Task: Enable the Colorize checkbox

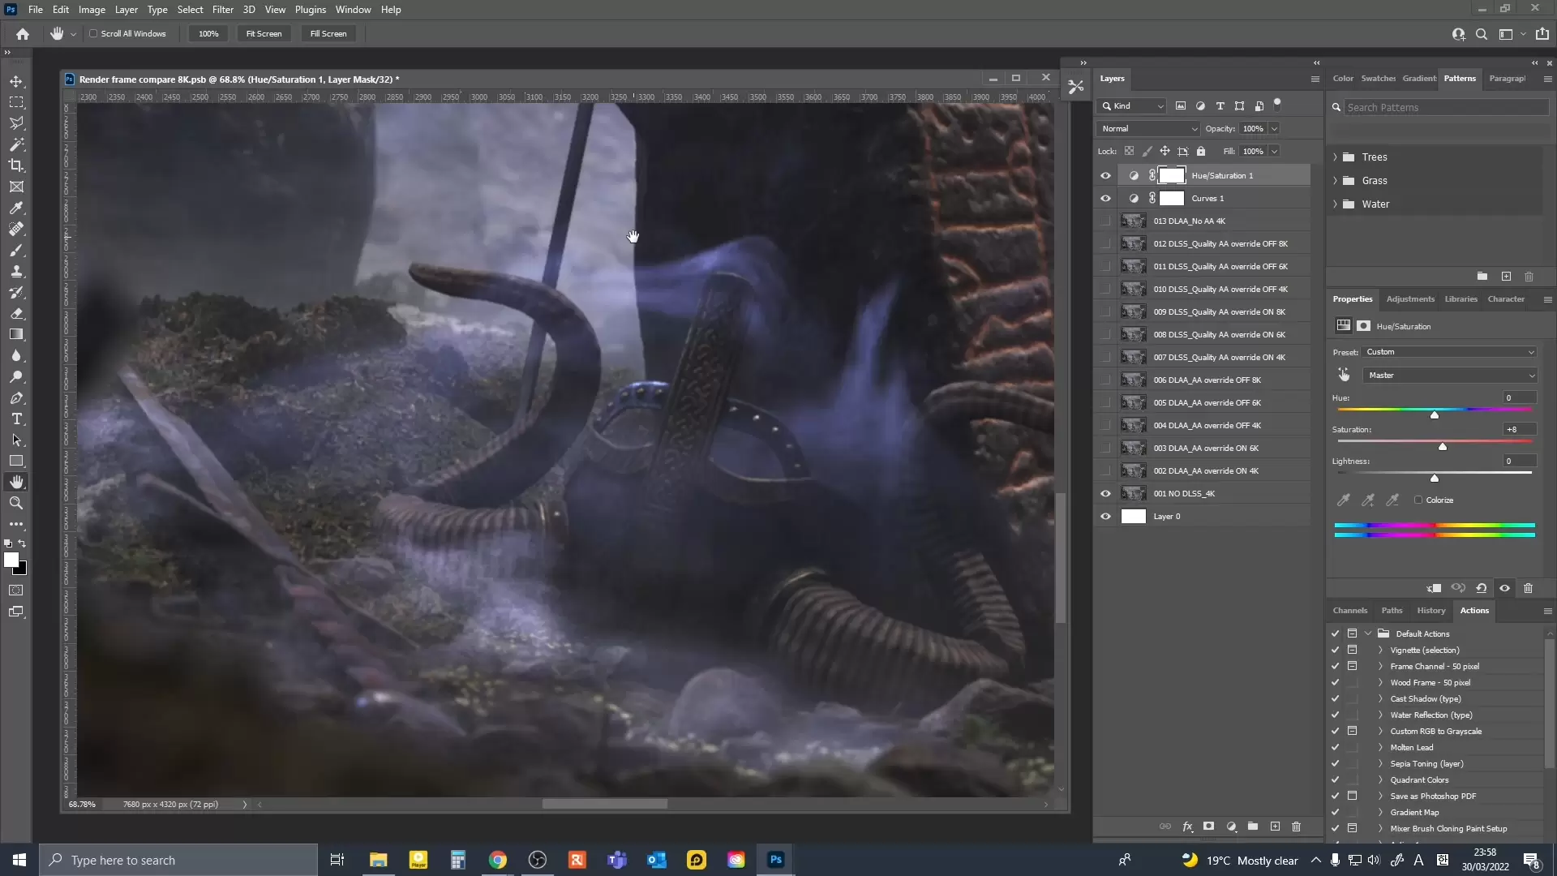Action: (1418, 500)
